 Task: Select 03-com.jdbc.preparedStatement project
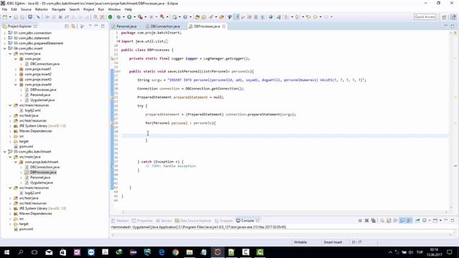[38, 43]
